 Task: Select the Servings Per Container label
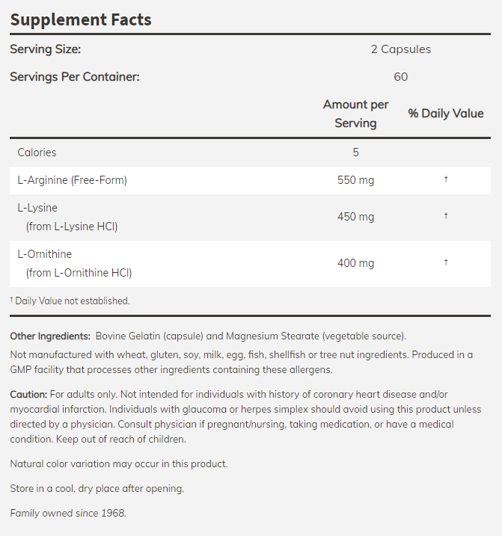pos(75,76)
